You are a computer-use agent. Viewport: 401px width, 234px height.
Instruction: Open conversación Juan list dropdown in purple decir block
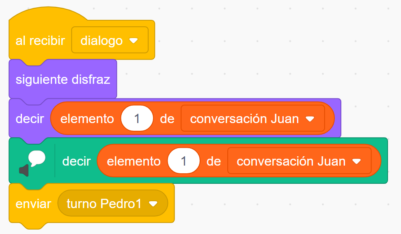pos(253,118)
